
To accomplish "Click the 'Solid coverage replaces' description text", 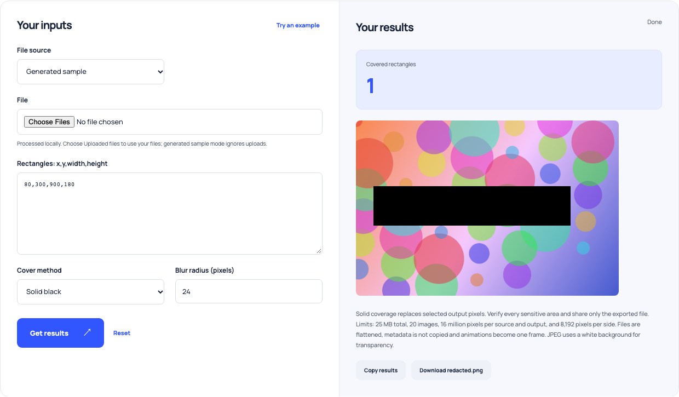I will pos(502,330).
